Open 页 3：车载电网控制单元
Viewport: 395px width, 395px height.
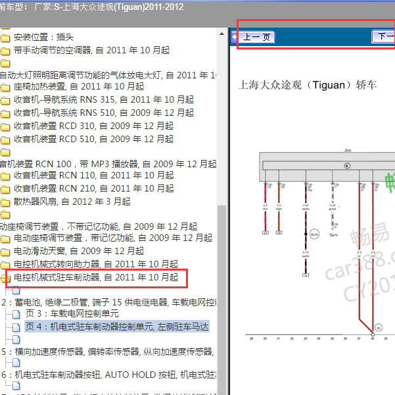(72, 314)
